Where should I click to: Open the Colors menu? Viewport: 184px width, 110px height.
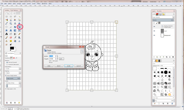pyautogui.click(x=29, y=4)
